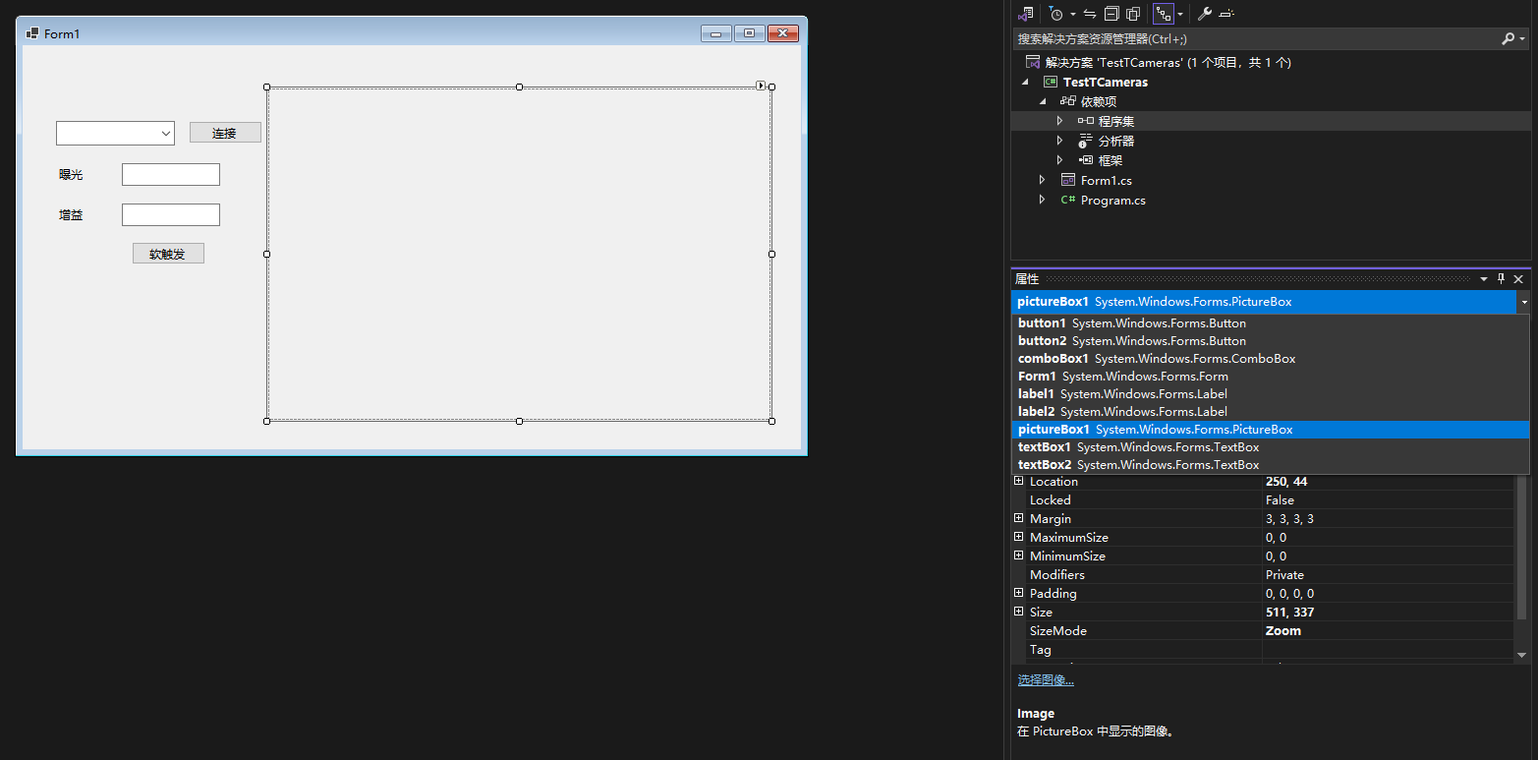
Task: Click the 选择图像... link
Action: pos(1046,680)
